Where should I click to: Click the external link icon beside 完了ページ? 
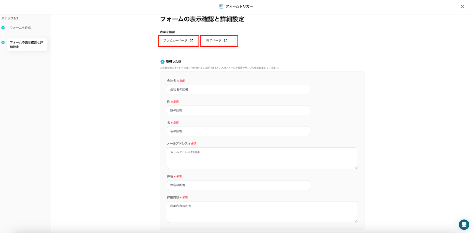click(226, 41)
